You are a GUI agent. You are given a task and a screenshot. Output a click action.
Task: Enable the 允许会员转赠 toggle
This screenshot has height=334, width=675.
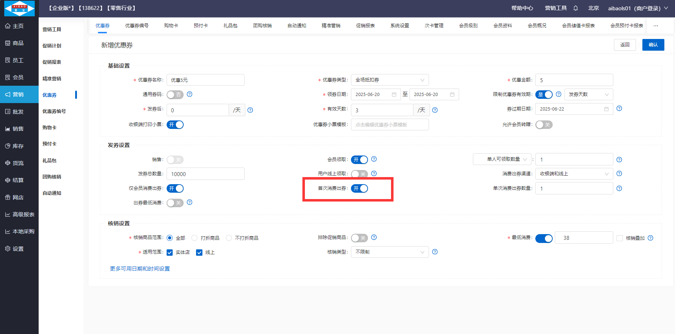tap(544, 125)
